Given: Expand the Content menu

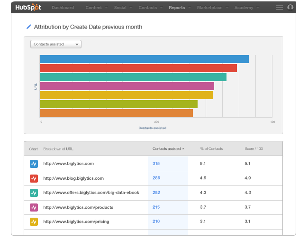Looking at the screenshot, I should point(96,8).
